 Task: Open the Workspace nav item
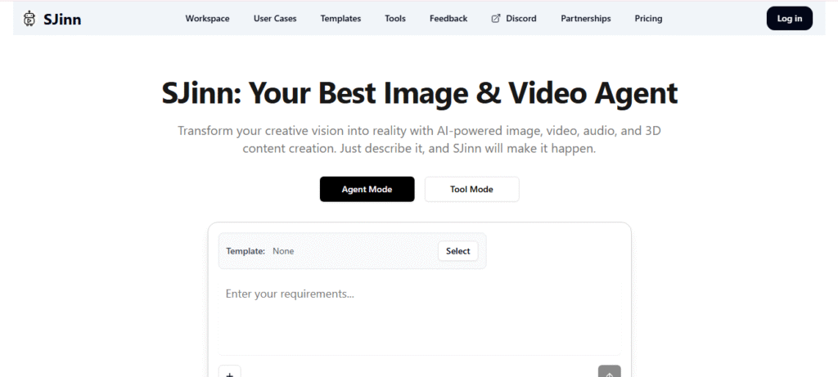coord(207,18)
